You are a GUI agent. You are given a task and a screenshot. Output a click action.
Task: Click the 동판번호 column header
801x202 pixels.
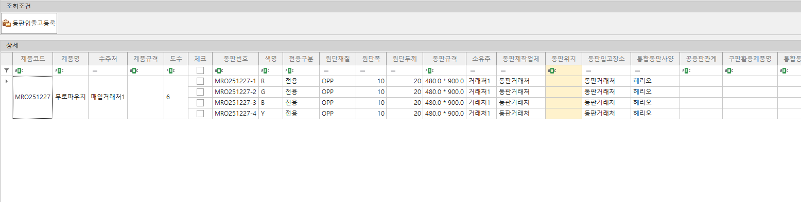[235, 59]
